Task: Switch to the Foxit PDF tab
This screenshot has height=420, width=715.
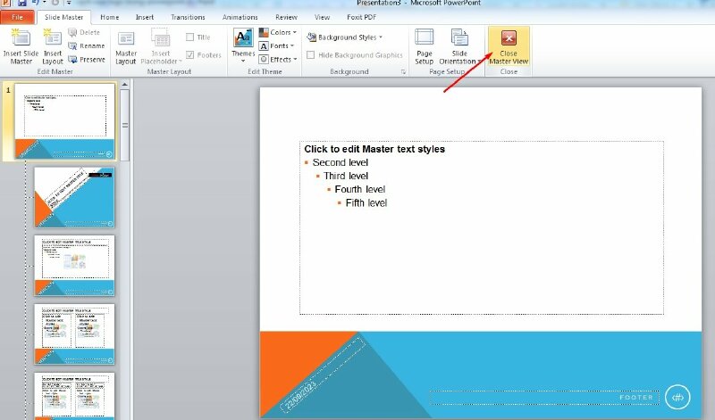Action: coord(362,17)
